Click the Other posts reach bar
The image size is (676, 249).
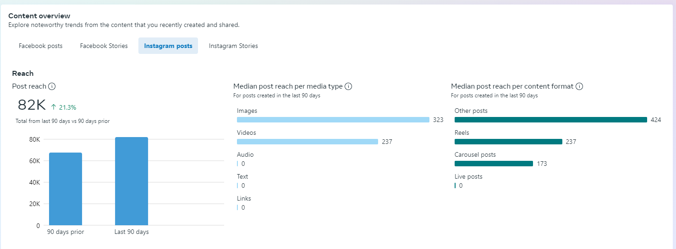coord(550,120)
